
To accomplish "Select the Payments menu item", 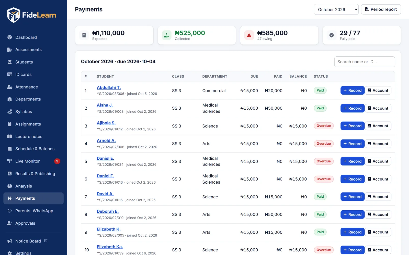I will coord(33,198).
